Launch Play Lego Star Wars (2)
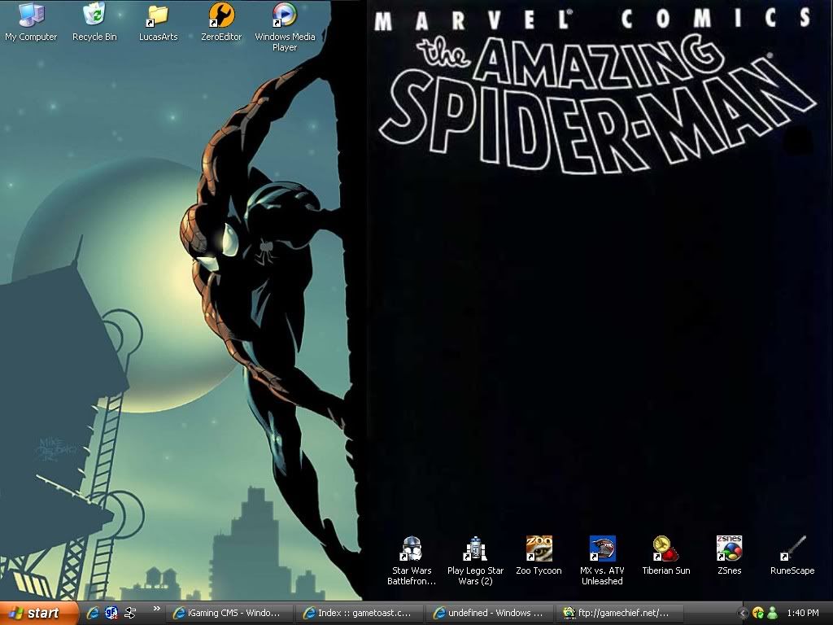This screenshot has height=625, width=833. pyautogui.click(x=475, y=561)
